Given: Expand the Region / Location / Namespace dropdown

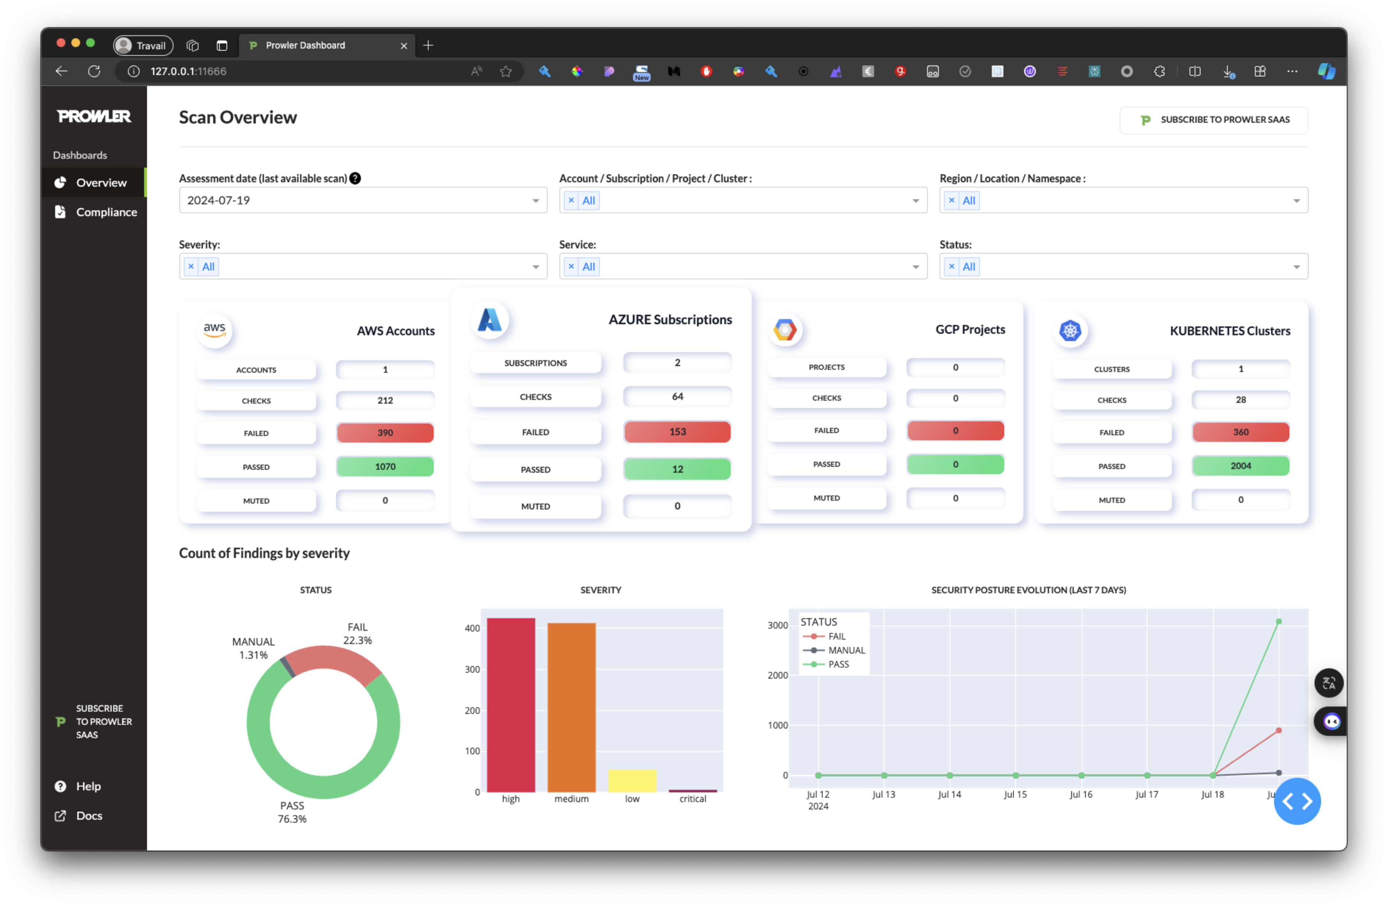Looking at the screenshot, I should point(1296,201).
